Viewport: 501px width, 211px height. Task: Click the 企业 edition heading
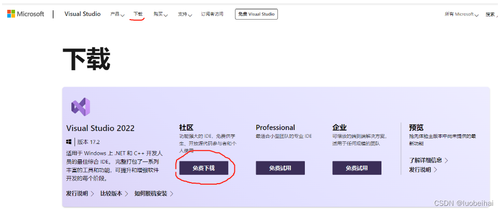pos(340,127)
